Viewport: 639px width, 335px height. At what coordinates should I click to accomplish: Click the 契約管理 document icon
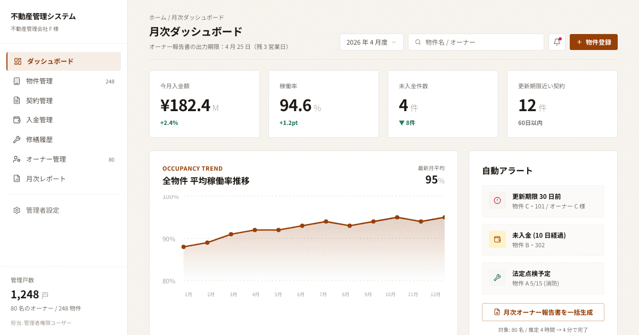16,100
